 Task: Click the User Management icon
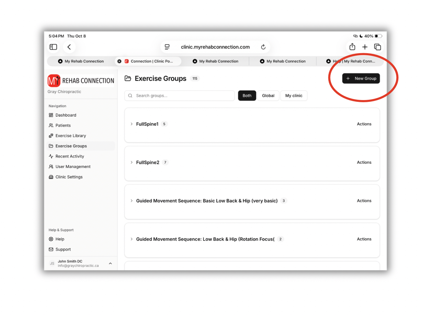[x=51, y=167]
